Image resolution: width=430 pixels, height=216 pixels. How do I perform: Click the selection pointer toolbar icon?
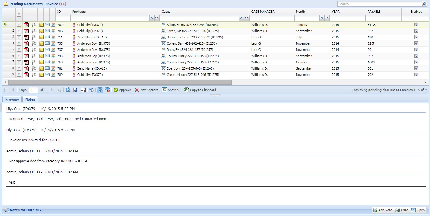point(92,90)
